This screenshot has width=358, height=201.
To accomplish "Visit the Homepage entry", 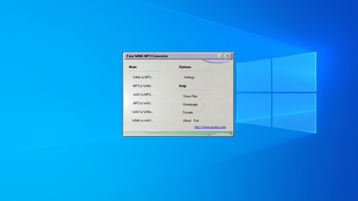I will pos(190,104).
